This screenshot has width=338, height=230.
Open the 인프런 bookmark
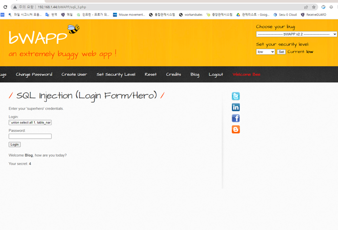click(93, 15)
